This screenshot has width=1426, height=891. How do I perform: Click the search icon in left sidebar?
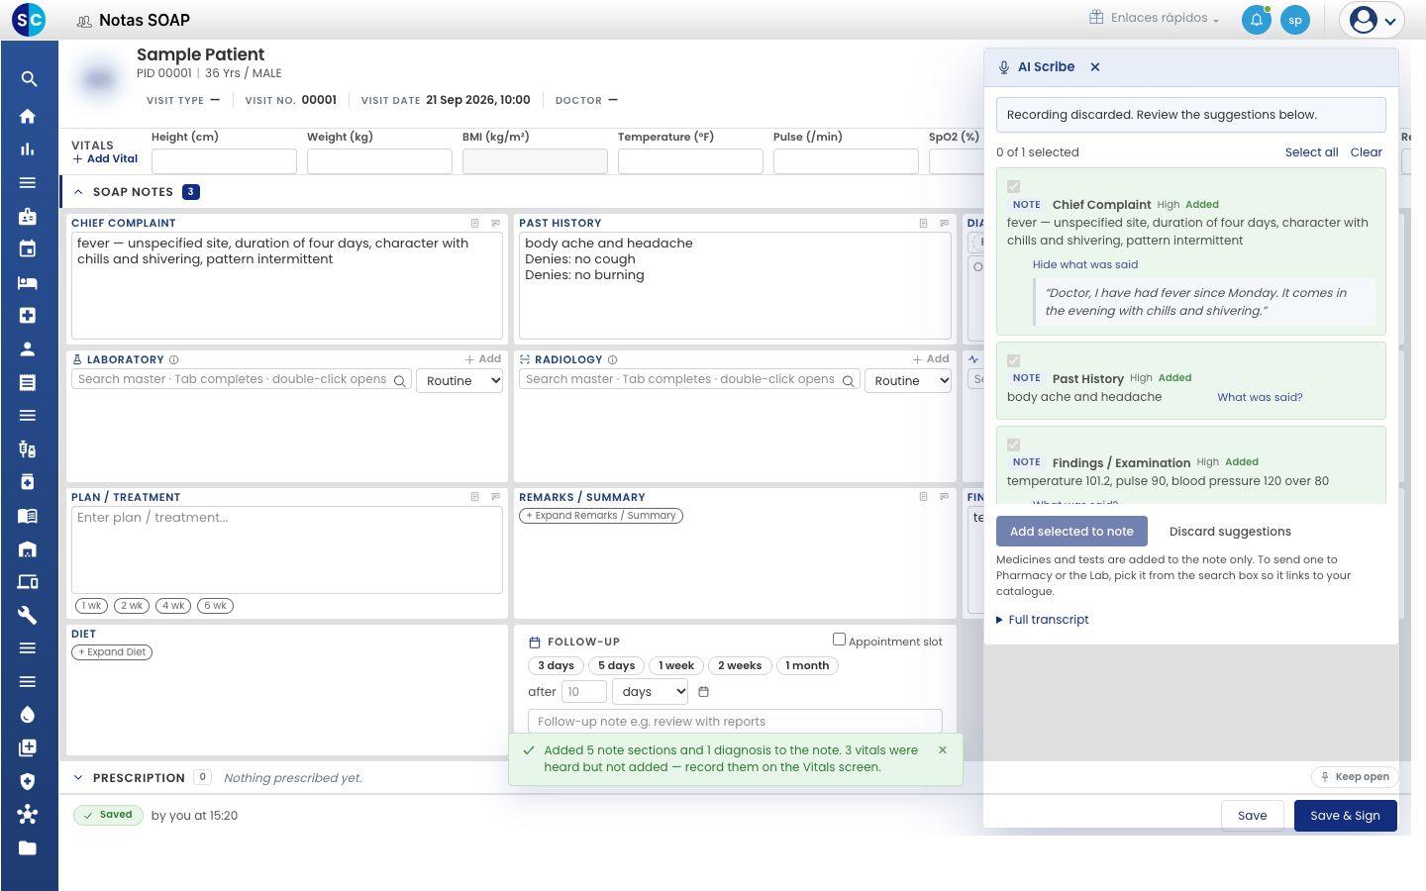click(x=29, y=79)
